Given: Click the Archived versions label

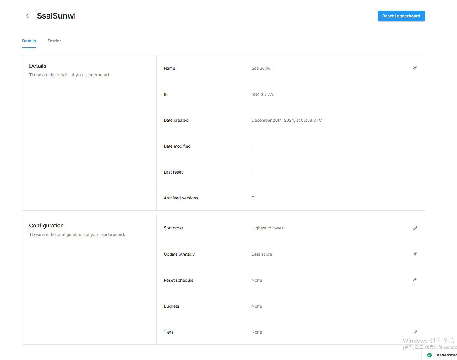Looking at the screenshot, I should point(181,198).
